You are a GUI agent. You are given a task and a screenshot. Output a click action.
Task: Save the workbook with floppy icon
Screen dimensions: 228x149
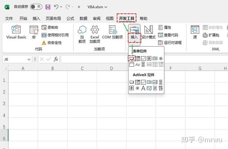click(x=48, y=7)
